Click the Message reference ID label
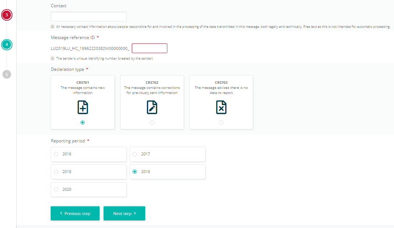Image resolution: width=394 pixels, height=228 pixels. (73, 38)
